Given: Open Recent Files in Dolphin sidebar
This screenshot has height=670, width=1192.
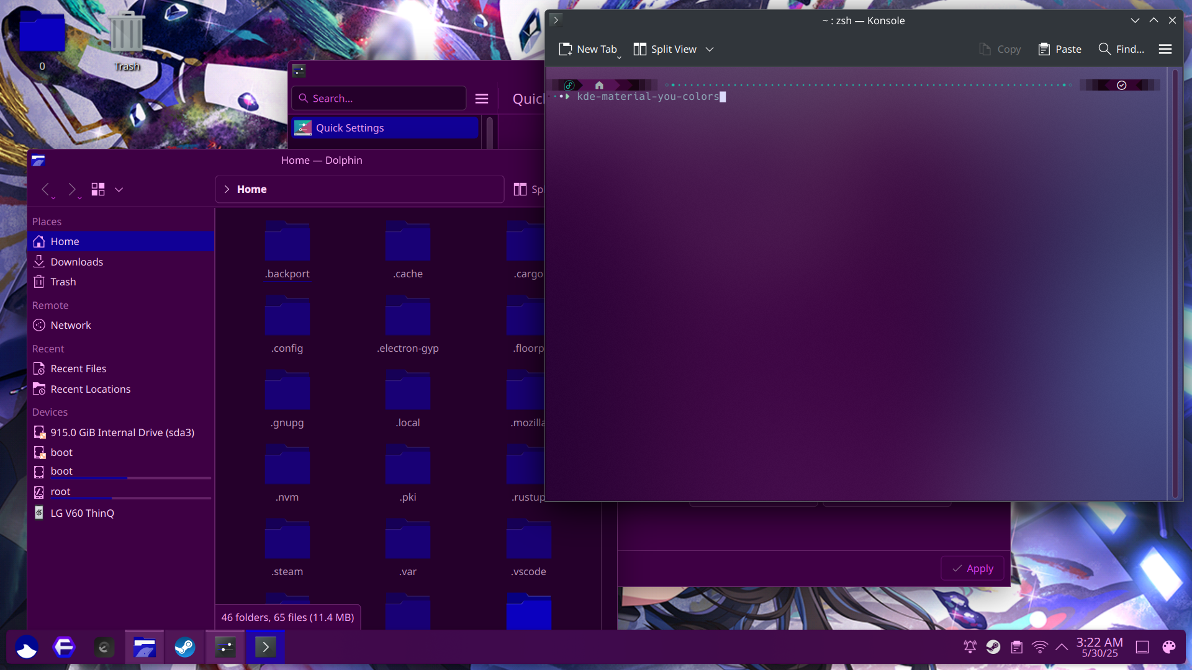Looking at the screenshot, I should click(x=121, y=368).
